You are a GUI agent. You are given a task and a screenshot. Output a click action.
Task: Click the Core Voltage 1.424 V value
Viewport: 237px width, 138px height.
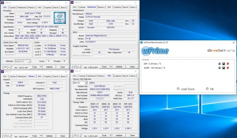pos(44,23)
